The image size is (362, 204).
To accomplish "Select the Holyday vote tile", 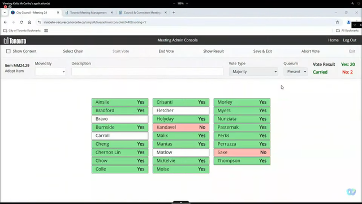I will coord(181,119).
